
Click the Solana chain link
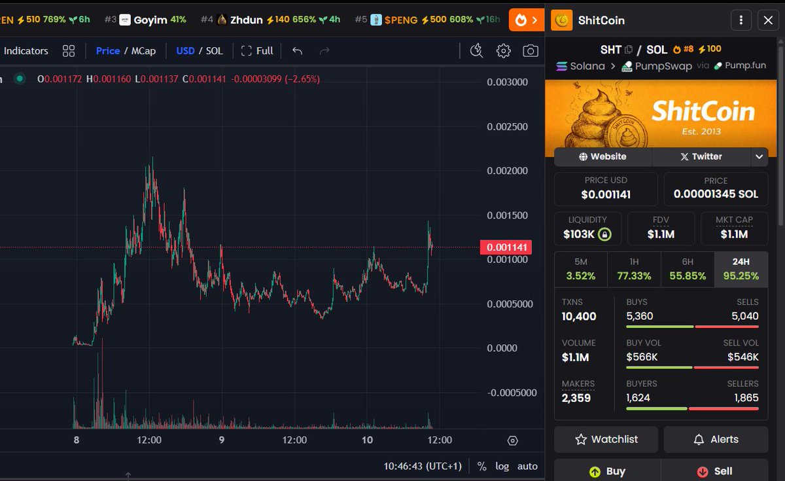click(580, 66)
